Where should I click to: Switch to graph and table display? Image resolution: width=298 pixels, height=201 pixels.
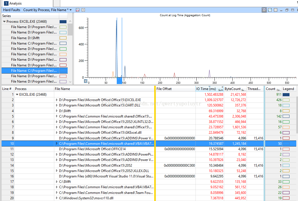click(264, 10)
